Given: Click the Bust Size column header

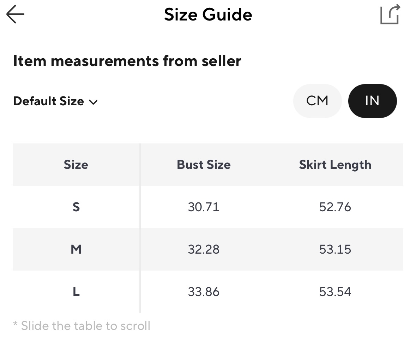Looking at the screenshot, I should click(204, 165).
